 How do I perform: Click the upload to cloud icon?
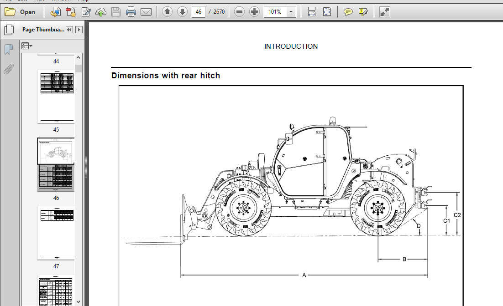(101, 12)
